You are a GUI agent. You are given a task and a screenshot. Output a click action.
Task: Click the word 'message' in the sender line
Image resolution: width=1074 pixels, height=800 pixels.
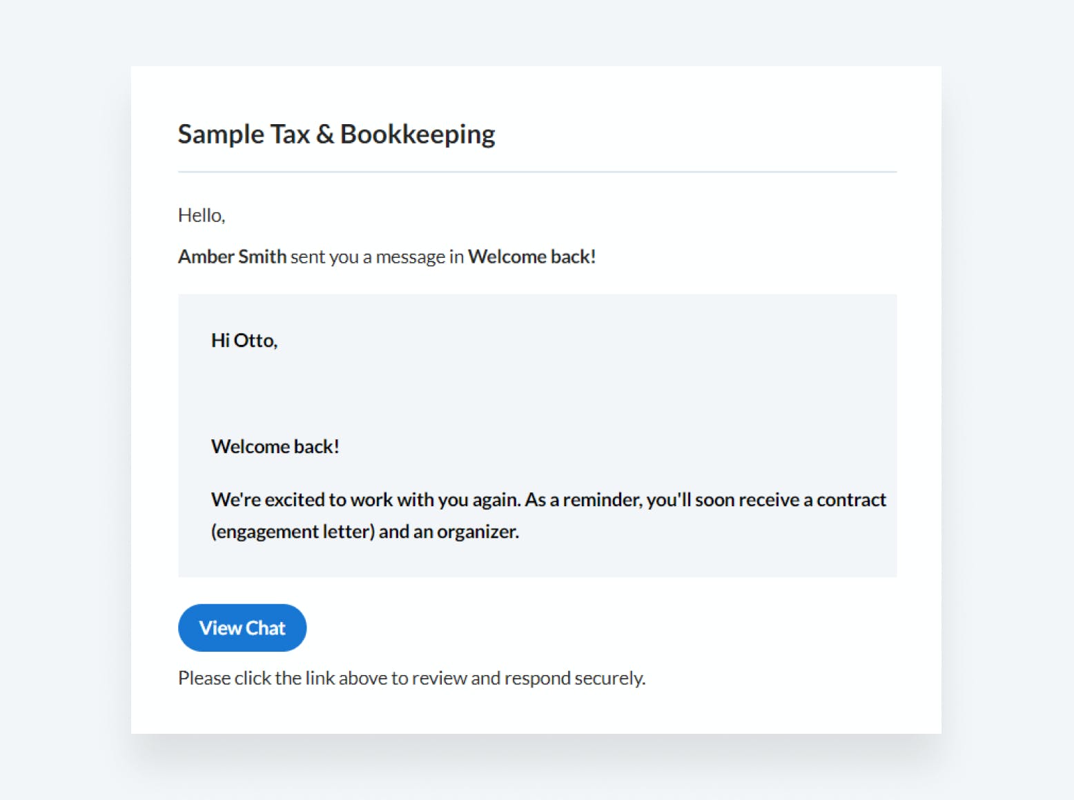[x=410, y=257]
